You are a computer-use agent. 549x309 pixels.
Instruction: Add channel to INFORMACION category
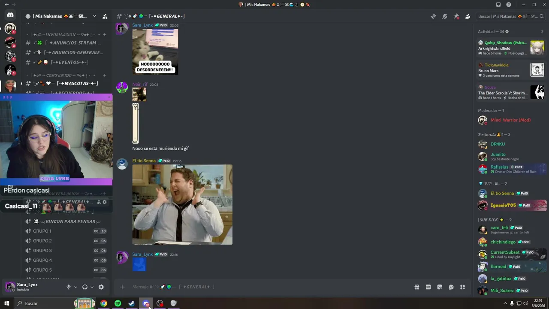pyautogui.click(x=105, y=35)
